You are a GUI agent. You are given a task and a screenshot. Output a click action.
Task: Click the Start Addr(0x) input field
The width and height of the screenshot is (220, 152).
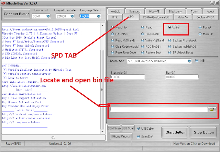pyautogui.click(x=128, y=77)
